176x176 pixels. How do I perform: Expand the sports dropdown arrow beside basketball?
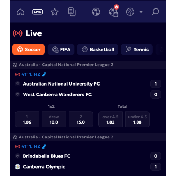(x=141, y=12)
